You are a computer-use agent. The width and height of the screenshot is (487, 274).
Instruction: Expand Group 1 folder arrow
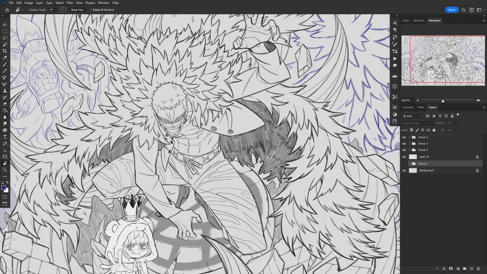pos(410,164)
